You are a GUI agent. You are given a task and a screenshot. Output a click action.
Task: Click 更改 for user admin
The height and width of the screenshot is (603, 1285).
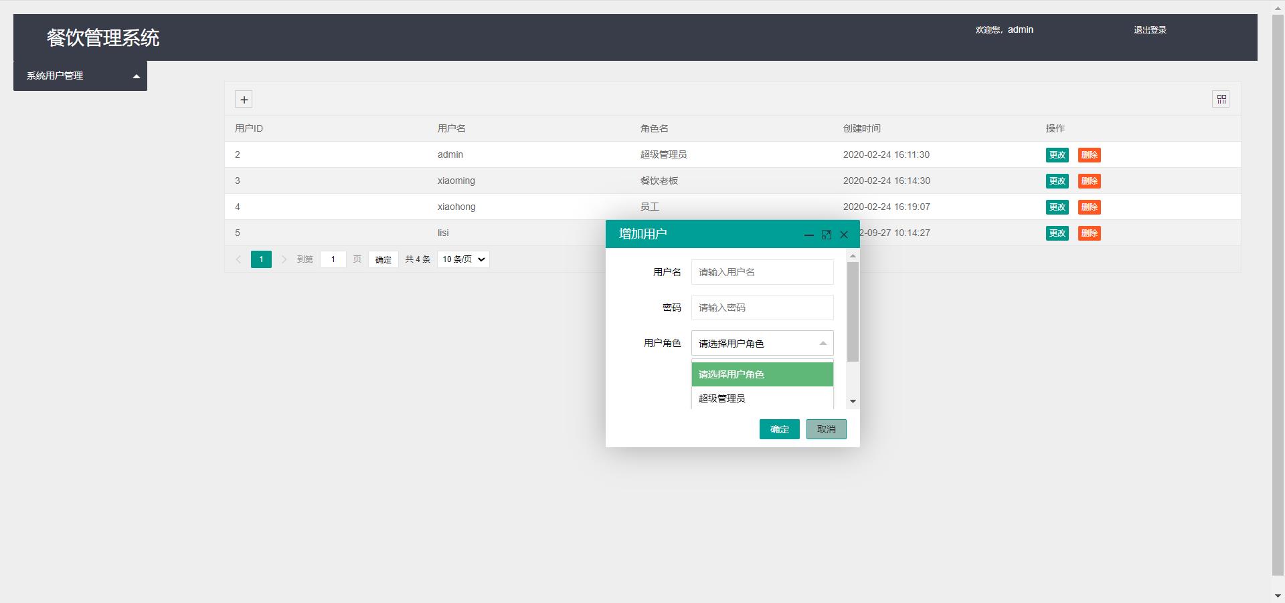coord(1057,155)
